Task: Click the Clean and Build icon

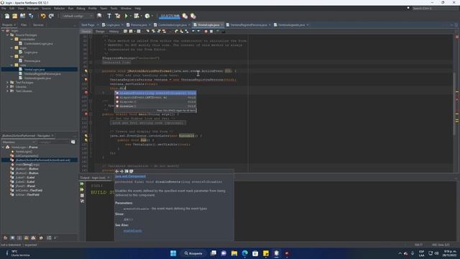Action: click(x=117, y=16)
